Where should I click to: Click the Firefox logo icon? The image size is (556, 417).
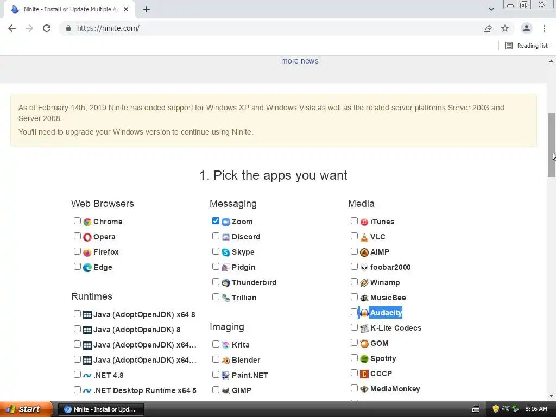coord(87,252)
